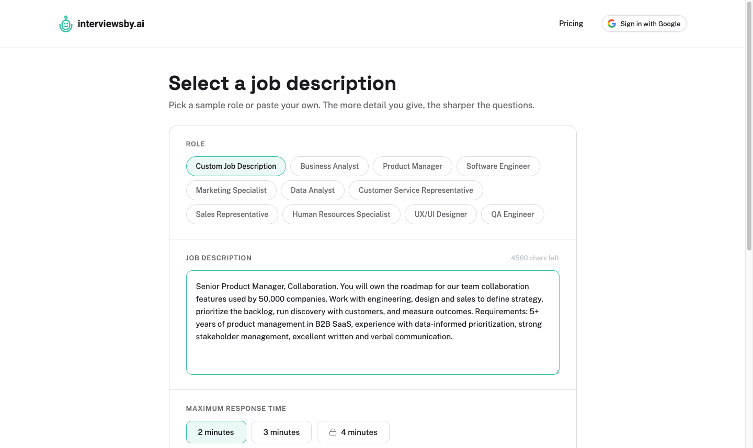
Task: Set response time to 3 minutes
Action: (x=281, y=432)
